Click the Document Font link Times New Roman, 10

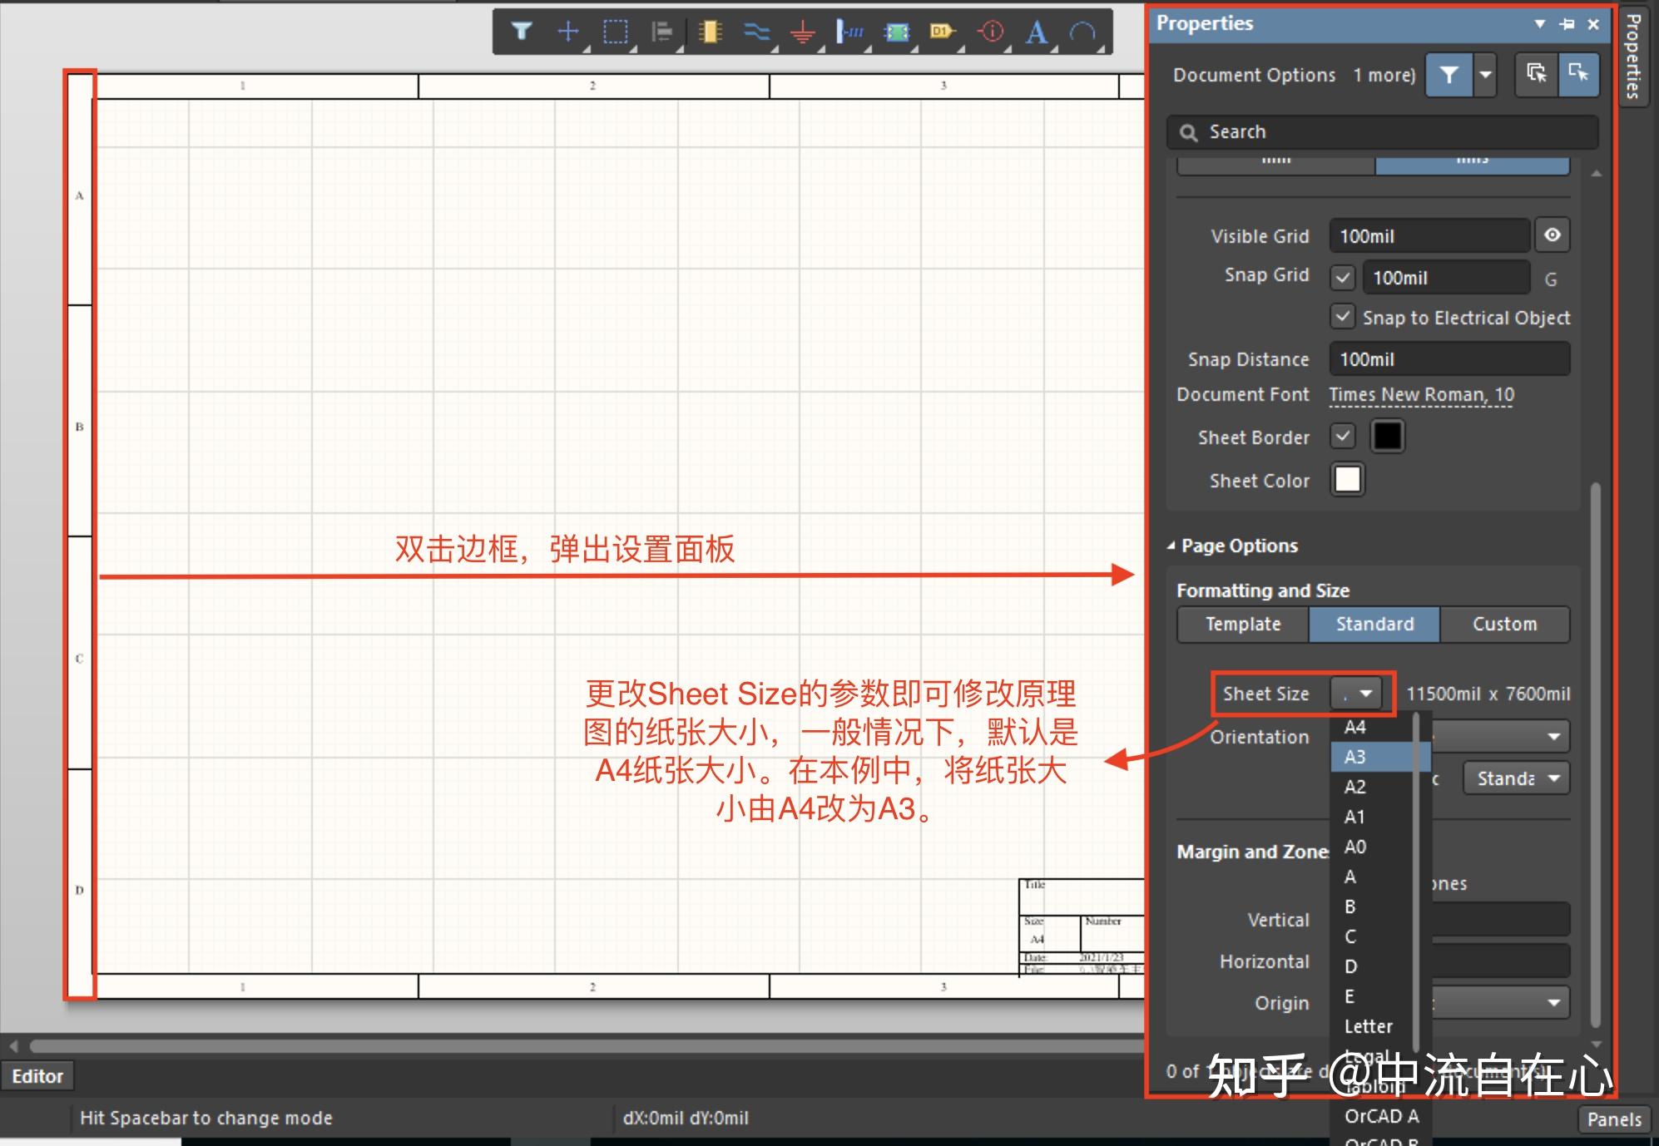1421,395
